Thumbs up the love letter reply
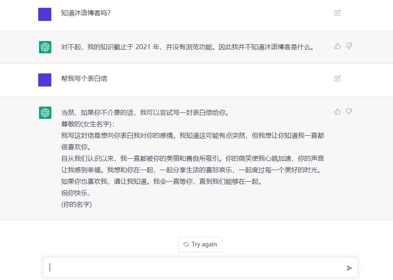 (338, 112)
